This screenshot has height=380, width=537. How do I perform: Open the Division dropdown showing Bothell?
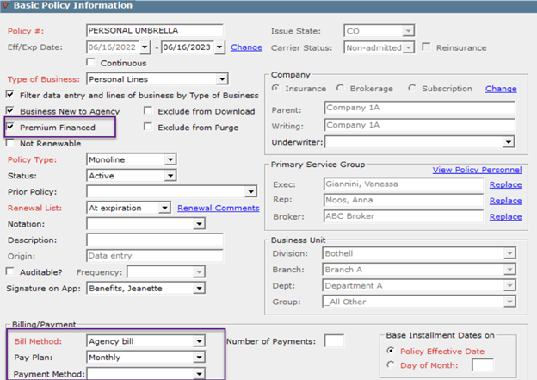509,253
